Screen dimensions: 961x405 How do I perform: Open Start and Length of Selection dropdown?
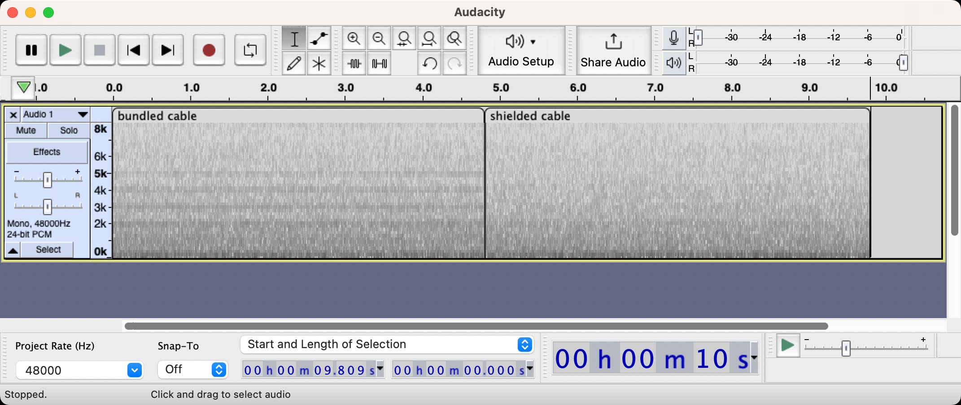[387, 345]
